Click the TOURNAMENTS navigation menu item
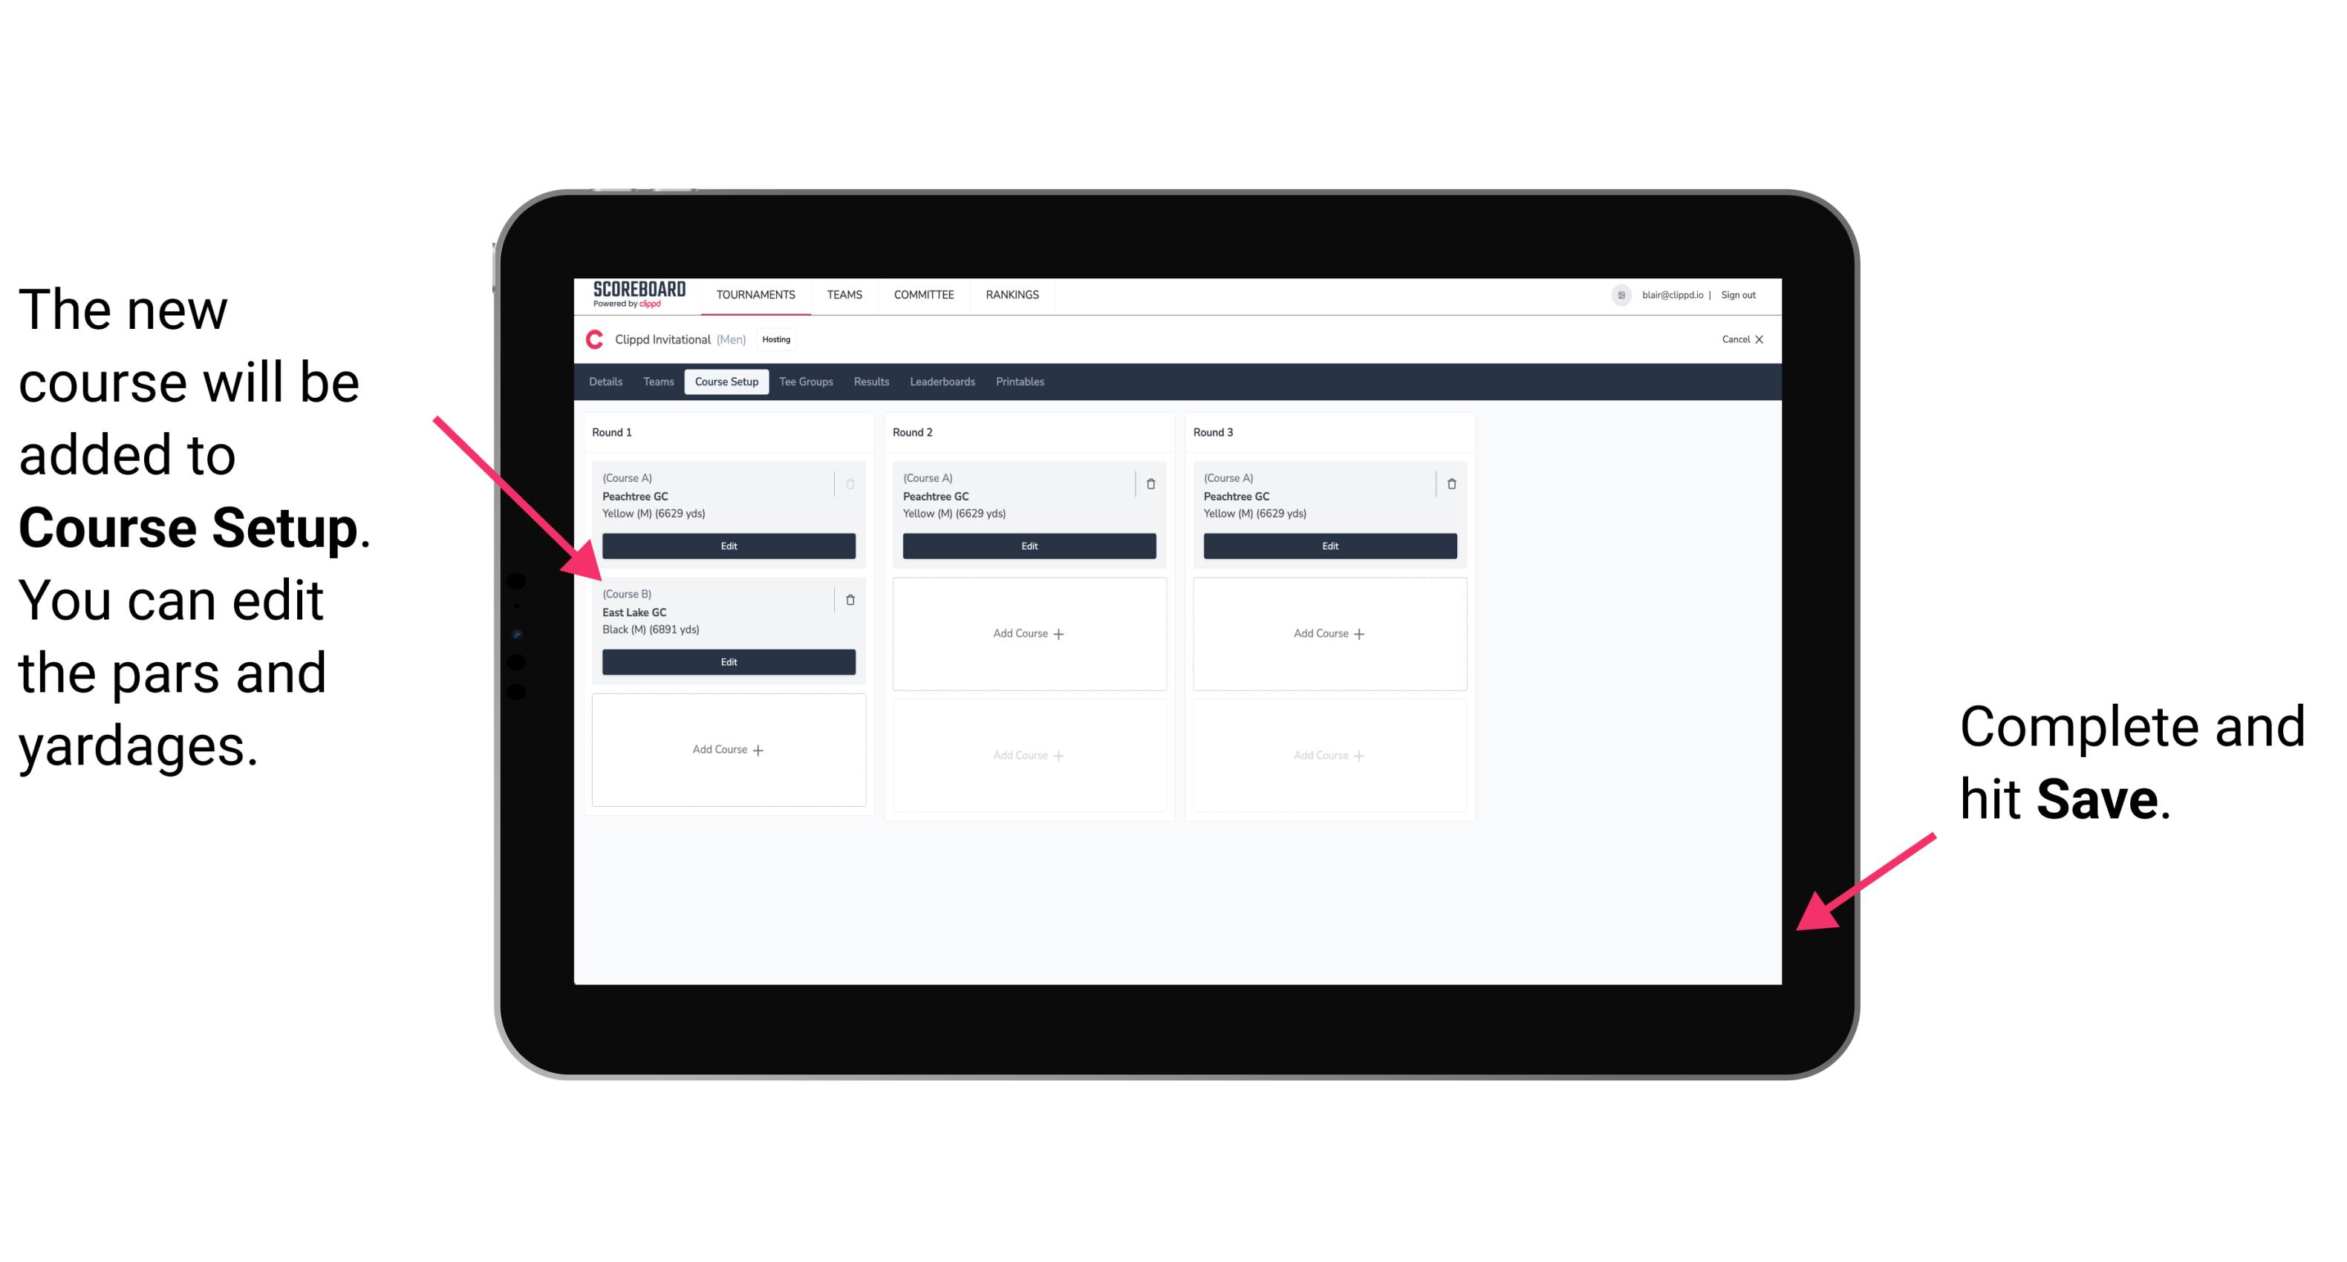 click(x=757, y=295)
